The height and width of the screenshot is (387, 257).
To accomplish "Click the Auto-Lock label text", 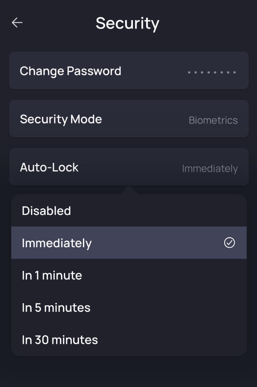I will pyautogui.click(x=49, y=167).
